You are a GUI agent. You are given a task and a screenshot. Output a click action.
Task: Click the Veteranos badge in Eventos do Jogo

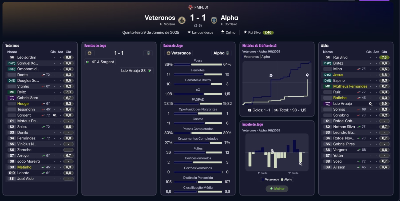point(89,53)
